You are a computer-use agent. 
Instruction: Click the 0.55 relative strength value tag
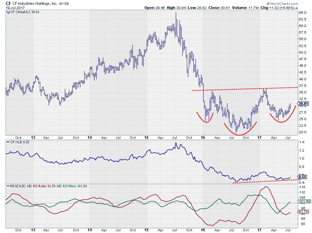pos(302,177)
